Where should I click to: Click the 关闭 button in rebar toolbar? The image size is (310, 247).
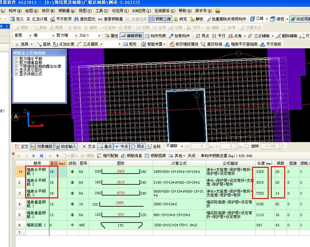[191, 155]
